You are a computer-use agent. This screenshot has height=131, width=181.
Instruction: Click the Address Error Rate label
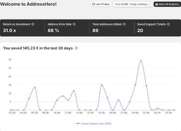(x=59, y=24)
